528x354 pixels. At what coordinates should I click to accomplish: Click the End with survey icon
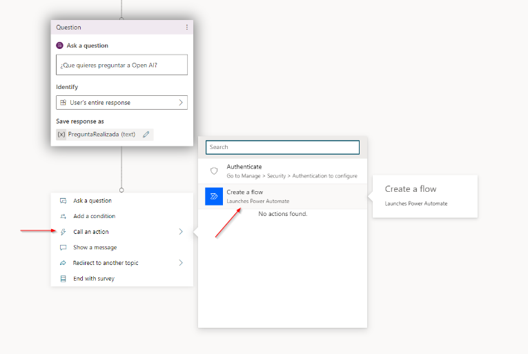coord(63,279)
